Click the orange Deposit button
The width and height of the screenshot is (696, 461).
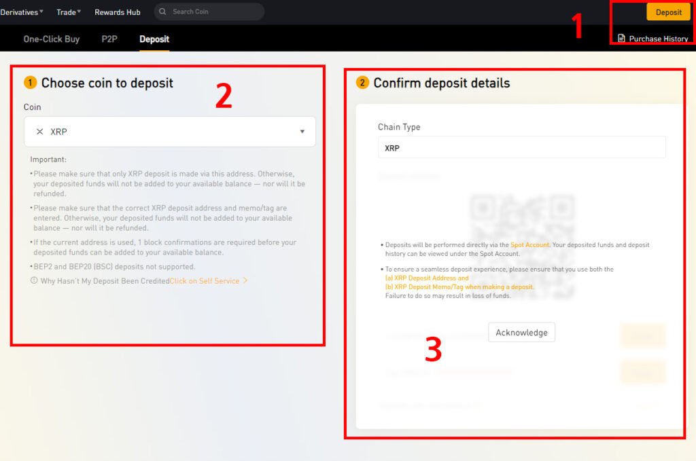[x=668, y=12]
